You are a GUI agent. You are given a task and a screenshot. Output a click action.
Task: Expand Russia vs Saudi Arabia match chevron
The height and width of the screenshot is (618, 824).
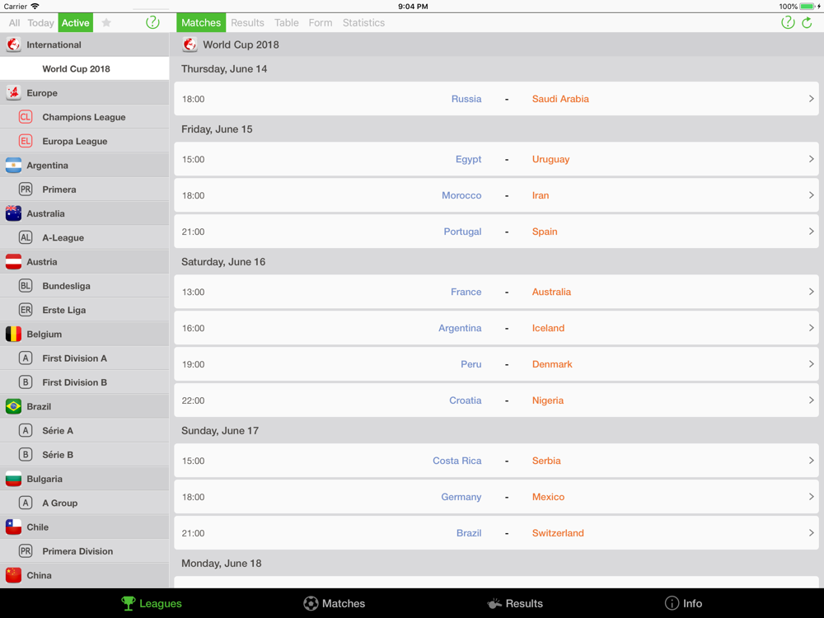811,99
